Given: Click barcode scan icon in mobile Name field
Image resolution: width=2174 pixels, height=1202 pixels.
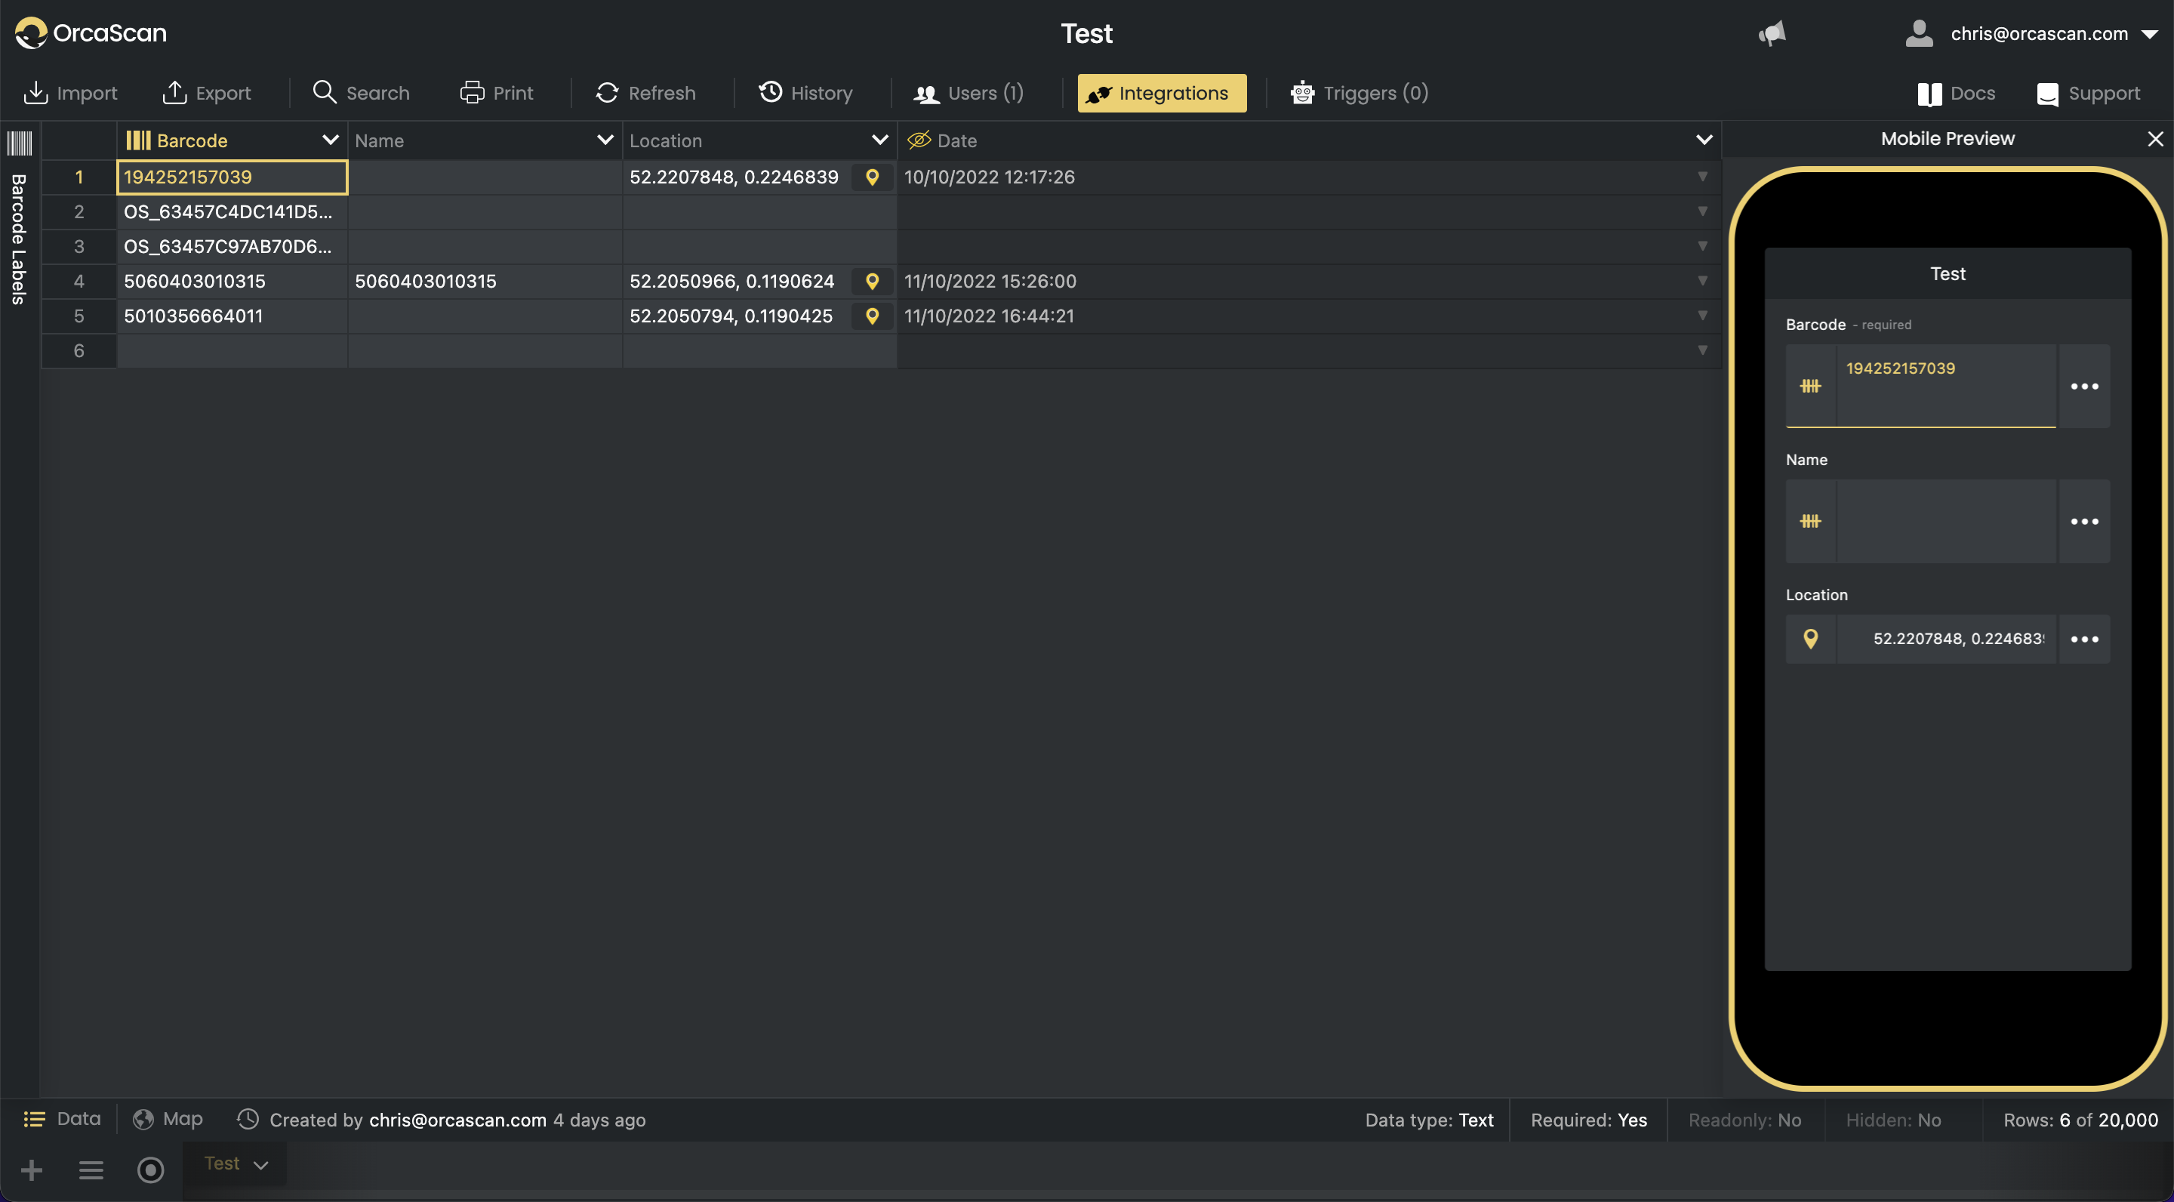Looking at the screenshot, I should point(1810,522).
